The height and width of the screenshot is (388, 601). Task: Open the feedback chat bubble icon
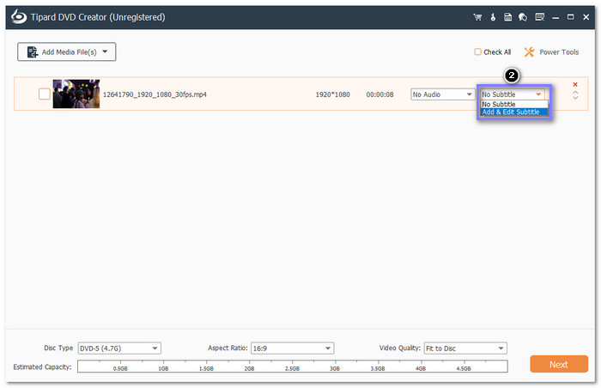click(x=523, y=17)
